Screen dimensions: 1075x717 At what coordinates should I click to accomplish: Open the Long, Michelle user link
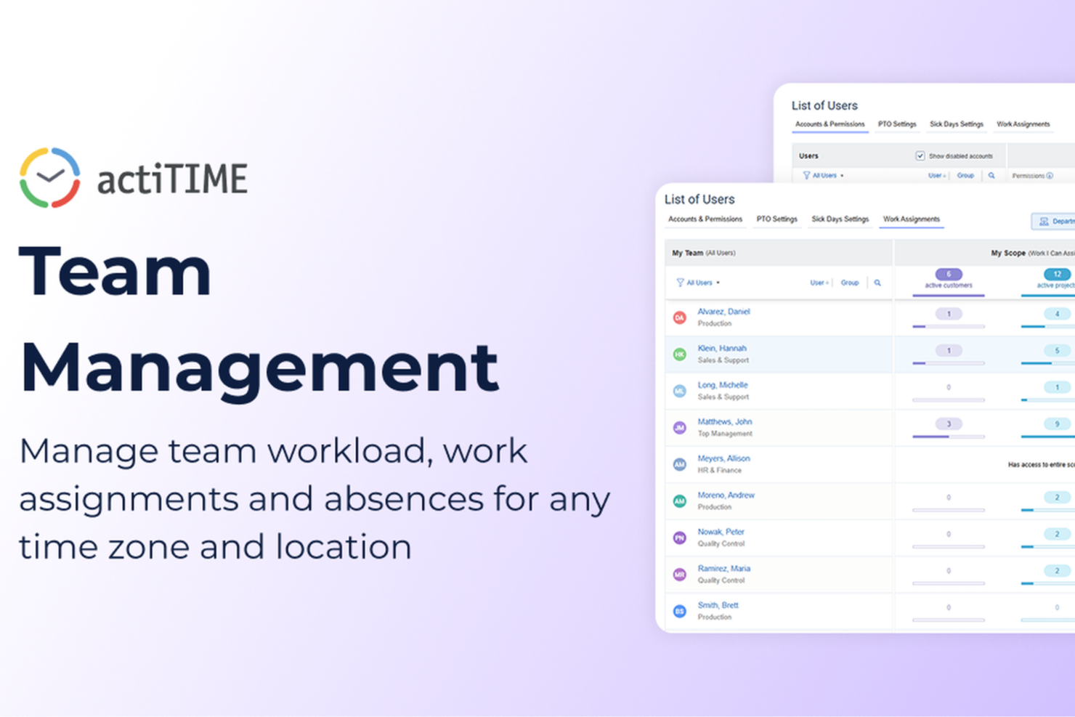[x=723, y=385]
